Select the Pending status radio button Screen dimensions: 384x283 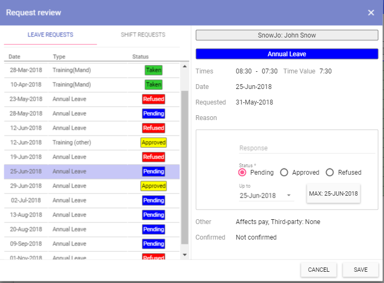coord(242,173)
